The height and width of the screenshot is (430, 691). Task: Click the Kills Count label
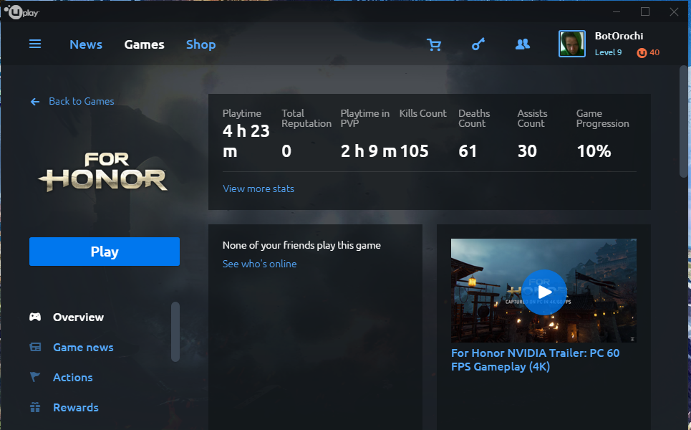(x=423, y=113)
